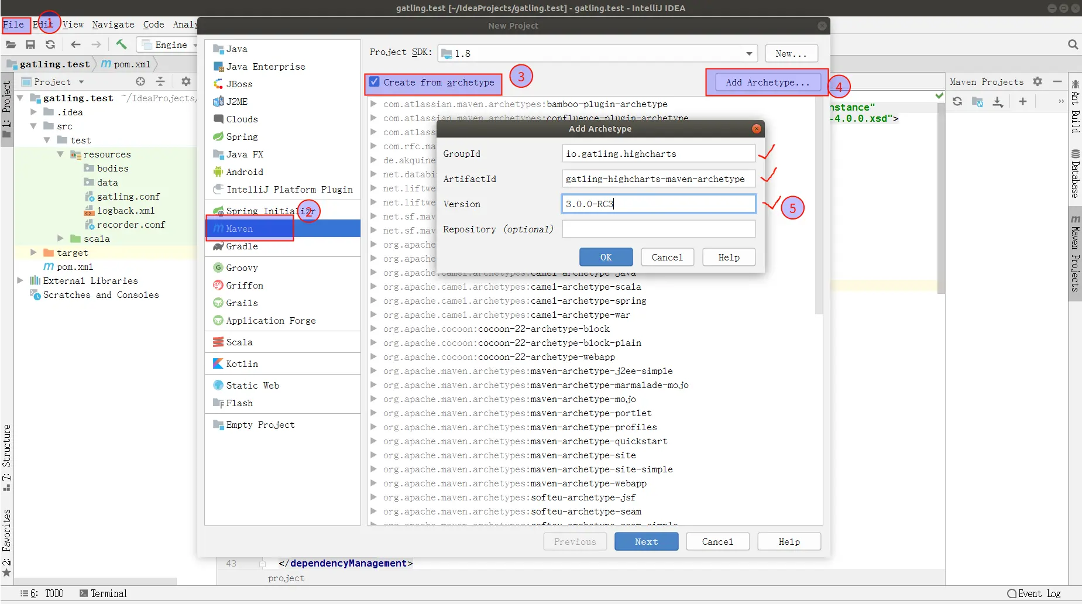Select the Gradle project type

click(283, 246)
